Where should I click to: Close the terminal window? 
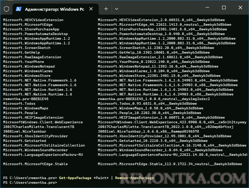240,8
